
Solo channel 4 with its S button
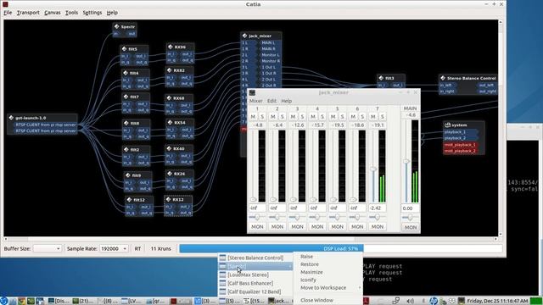[x=322, y=117]
